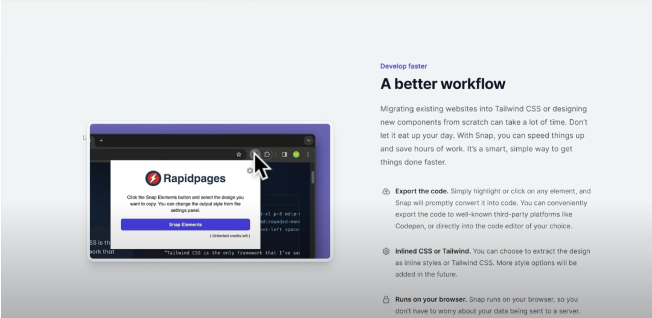652x318 pixels.
Task: Click the 'Export the code.' bold text
Action: 421,192
